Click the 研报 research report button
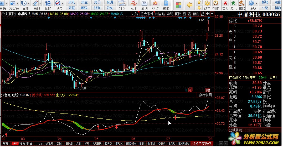This screenshot has width=283, height=147. click(x=71, y=8)
